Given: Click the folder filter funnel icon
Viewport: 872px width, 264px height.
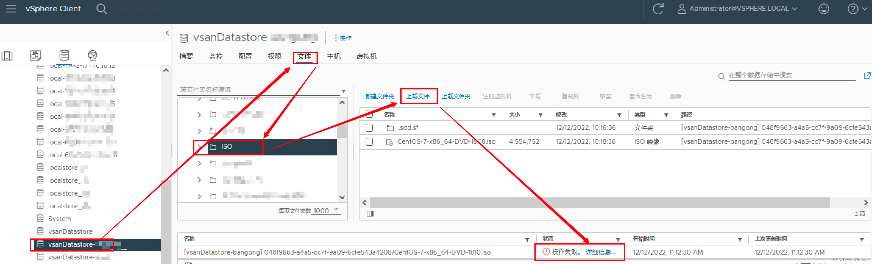Looking at the screenshot, I should tap(344, 91).
